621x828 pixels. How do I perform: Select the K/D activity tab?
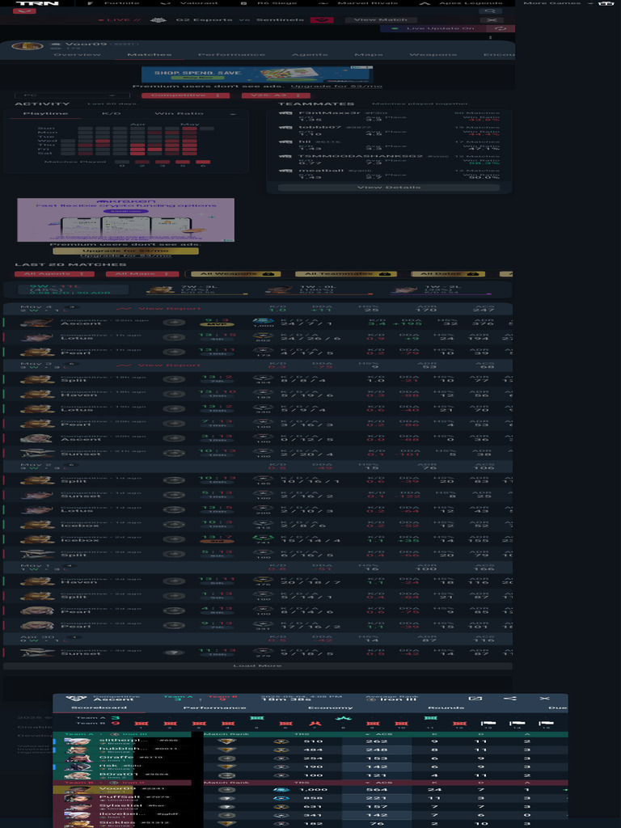click(112, 113)
